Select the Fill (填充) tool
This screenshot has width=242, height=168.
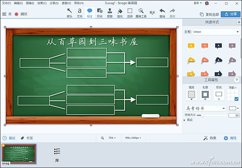[x=120, y=13]
